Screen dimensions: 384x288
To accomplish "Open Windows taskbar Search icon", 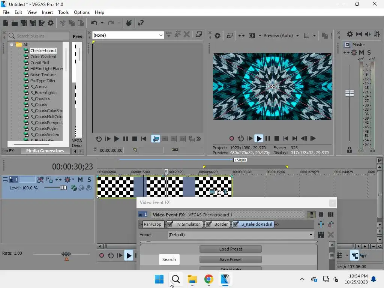I will pyautogui.click(x=175, y=279).
